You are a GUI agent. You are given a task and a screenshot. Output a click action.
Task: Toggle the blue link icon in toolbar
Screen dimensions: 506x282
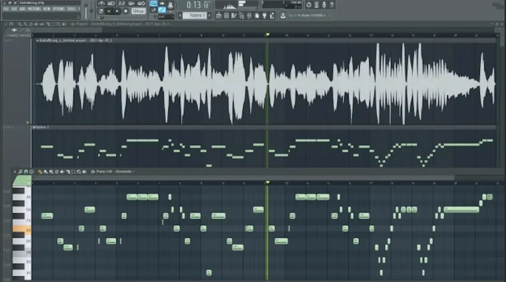click(x=162, y=10)
